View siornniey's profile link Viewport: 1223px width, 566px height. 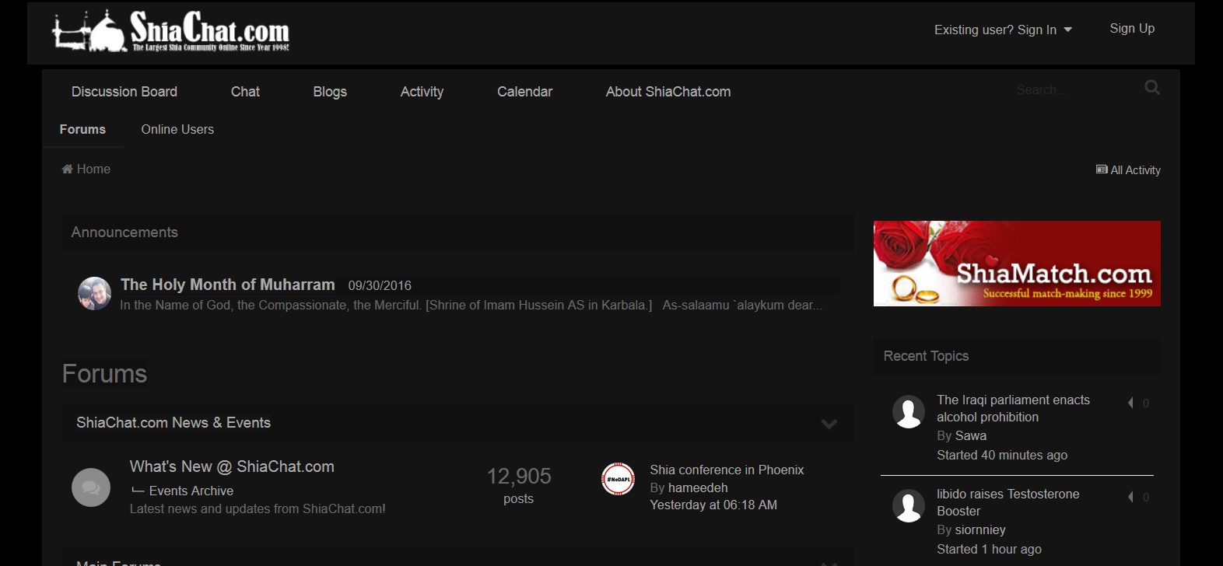coord(980,529)
